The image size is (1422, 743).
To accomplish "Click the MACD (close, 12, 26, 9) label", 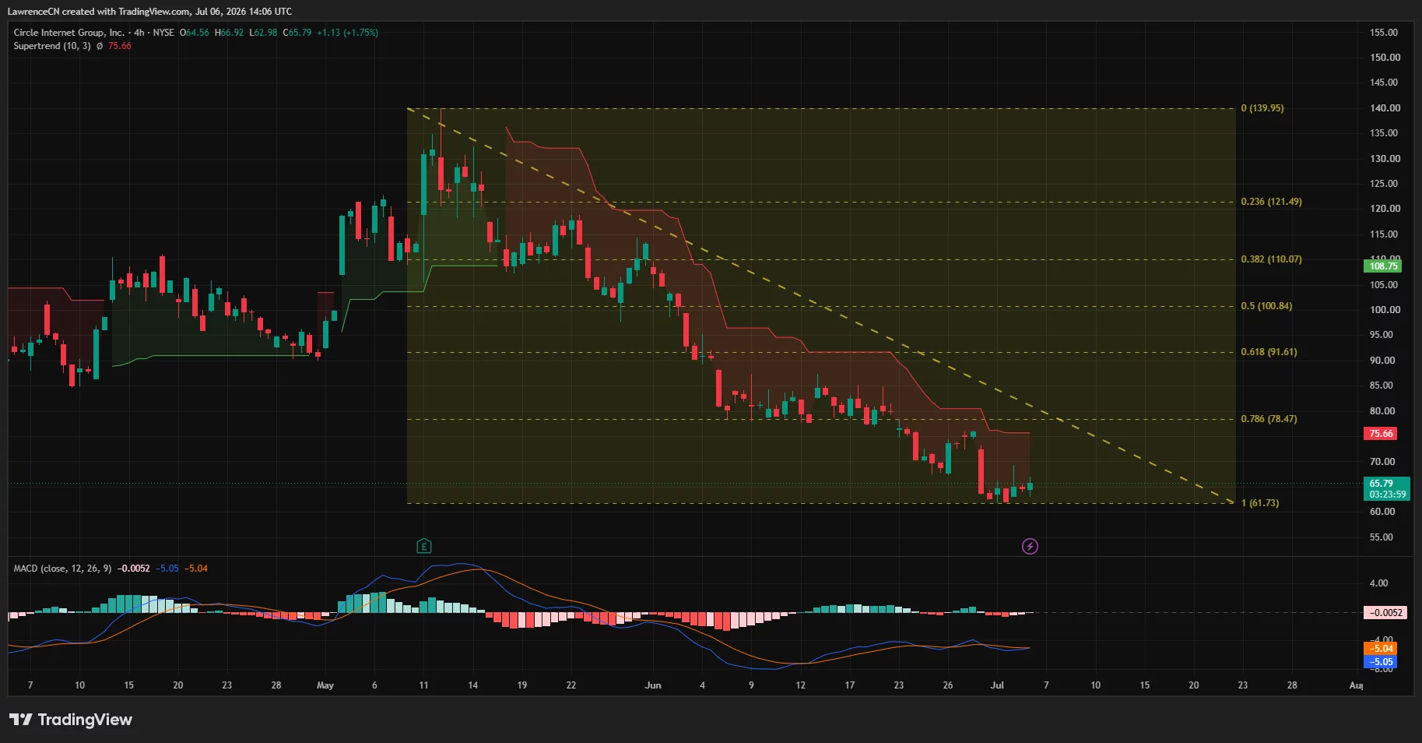I will tap(62, 569).
